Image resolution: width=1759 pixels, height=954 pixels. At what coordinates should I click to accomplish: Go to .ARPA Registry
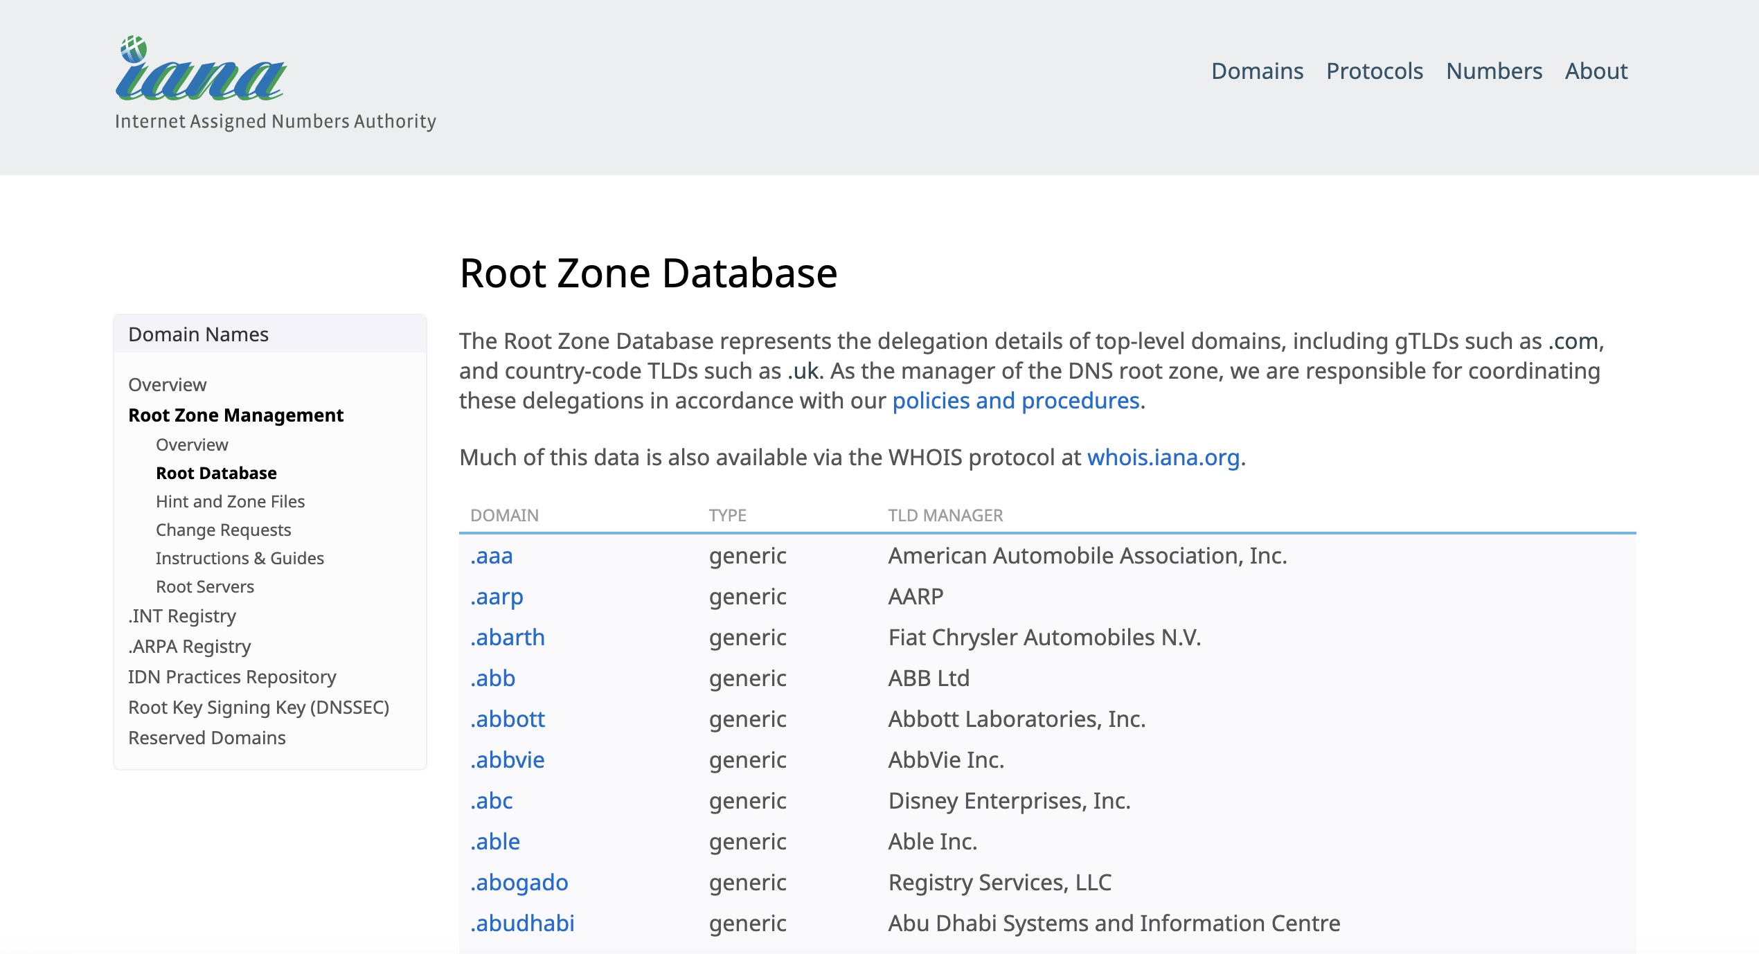190,646
